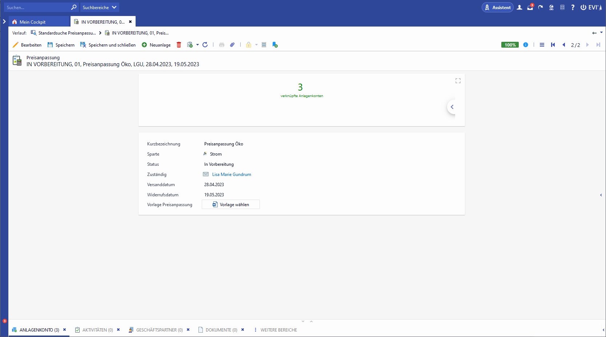The width and height of the screenshot is (606, 337).
Task: Click the user profile icon
Action: (519, 7)
